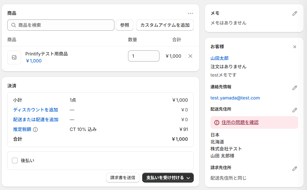This screenshot has height=190, width=307.
Task: Remove Printifyテスト用商品 line item with X
Action: click(190, 56)
